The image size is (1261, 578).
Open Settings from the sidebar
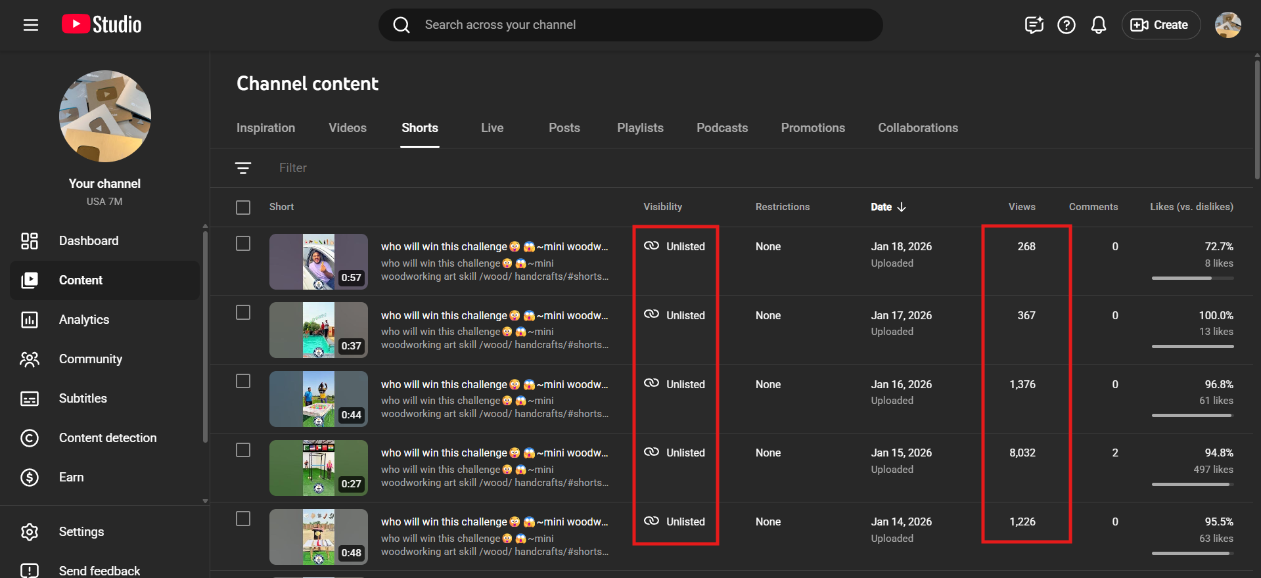81,532
